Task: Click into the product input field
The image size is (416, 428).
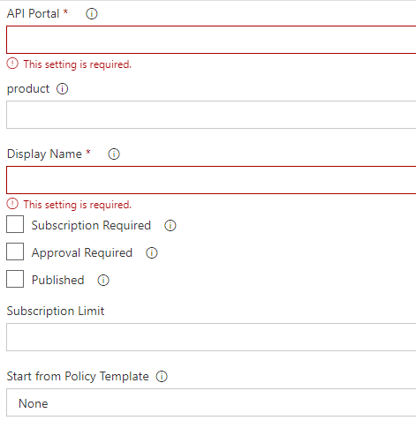Action: click(x=211, y=115)
